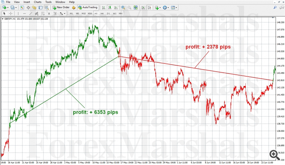Image resolution: width=285 pixels, height=165 pixels.
Task: Activate the standard cursor mode
Action: tap(4, 14)
